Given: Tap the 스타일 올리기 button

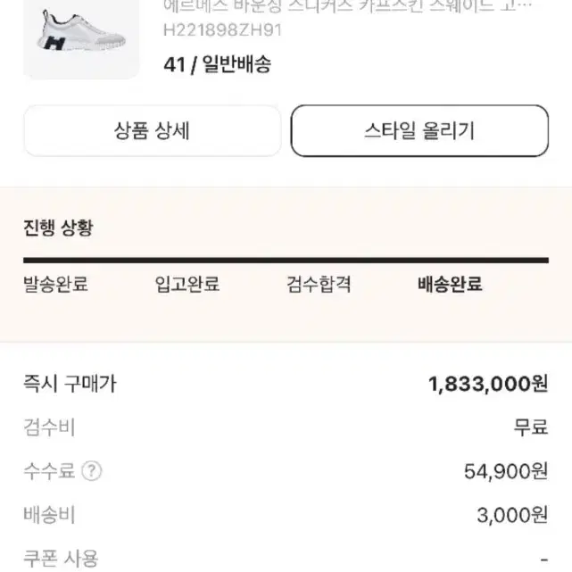Looking at the screenshot, I should 419,131.
